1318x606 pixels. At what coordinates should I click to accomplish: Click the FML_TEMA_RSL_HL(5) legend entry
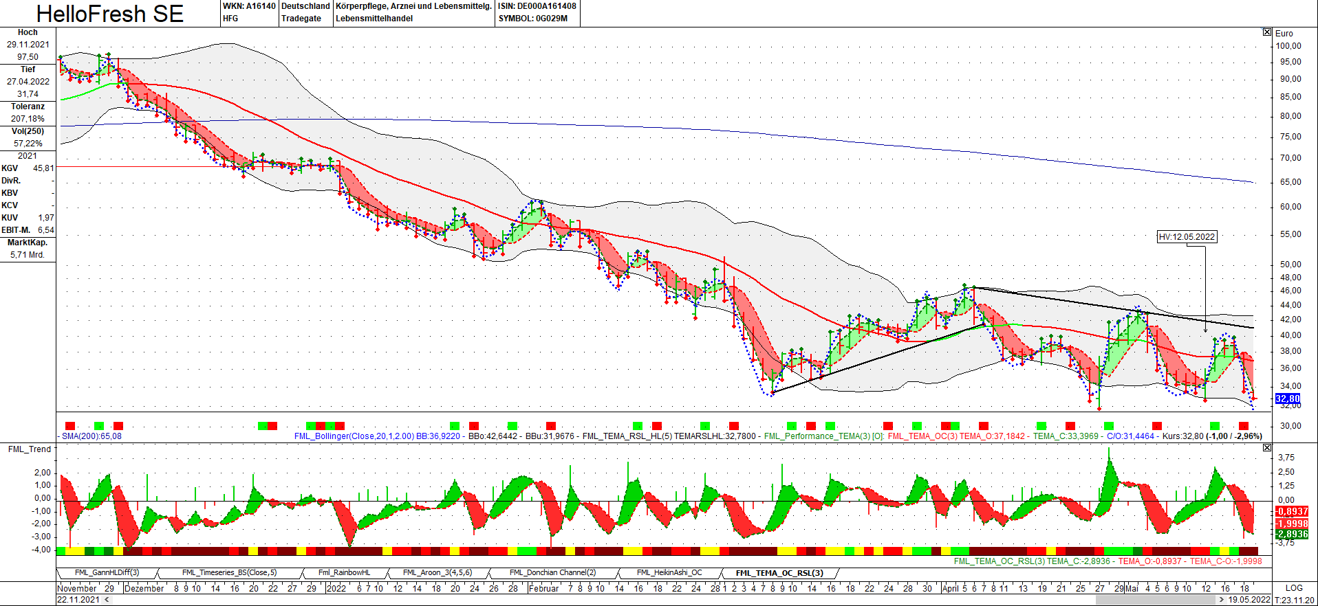(627, 436)
